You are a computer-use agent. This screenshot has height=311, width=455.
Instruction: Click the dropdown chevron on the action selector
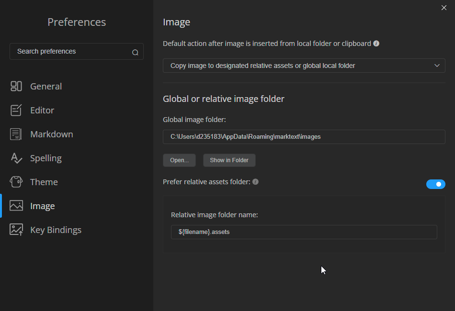point(437,66)
